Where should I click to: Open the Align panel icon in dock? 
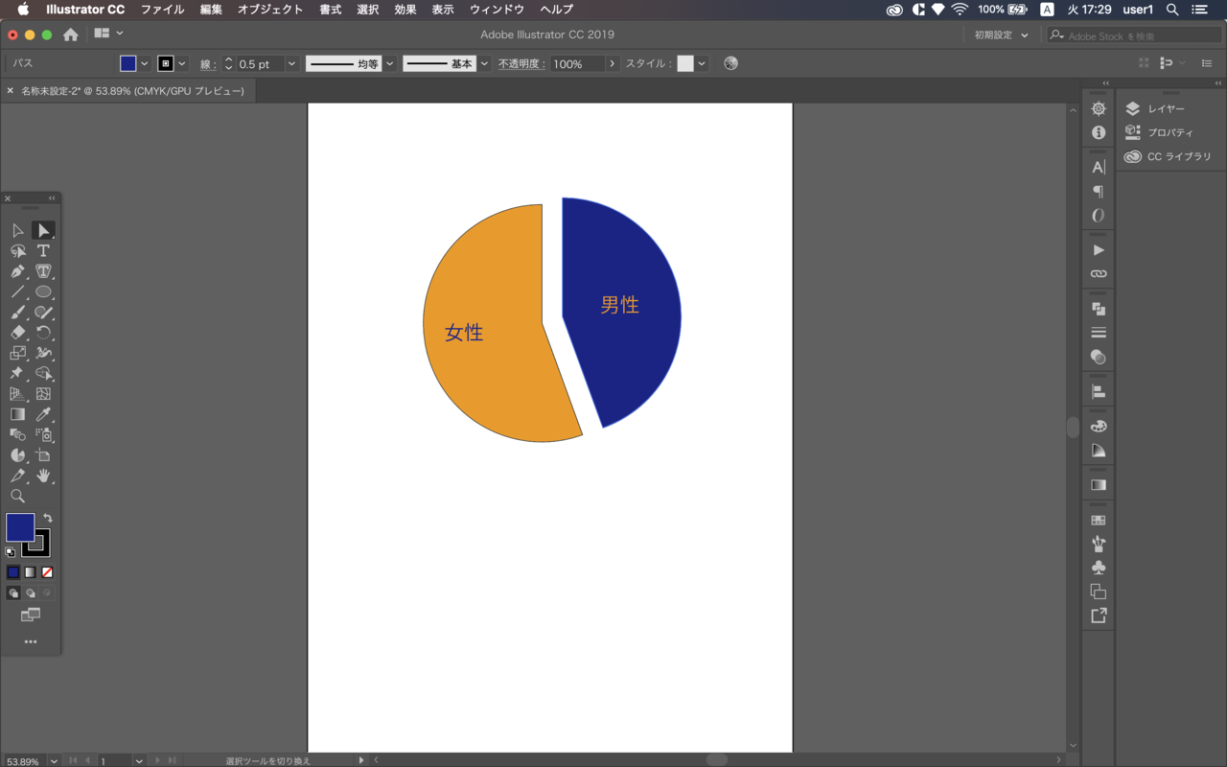[1099, 391]
